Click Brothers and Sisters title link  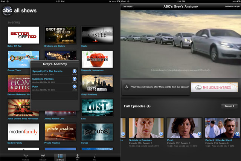click(x=55, y=46)
